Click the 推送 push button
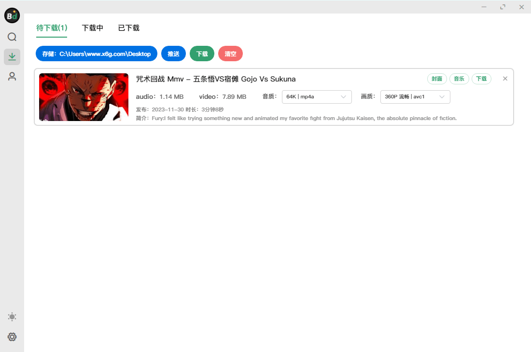 (173, 54)
